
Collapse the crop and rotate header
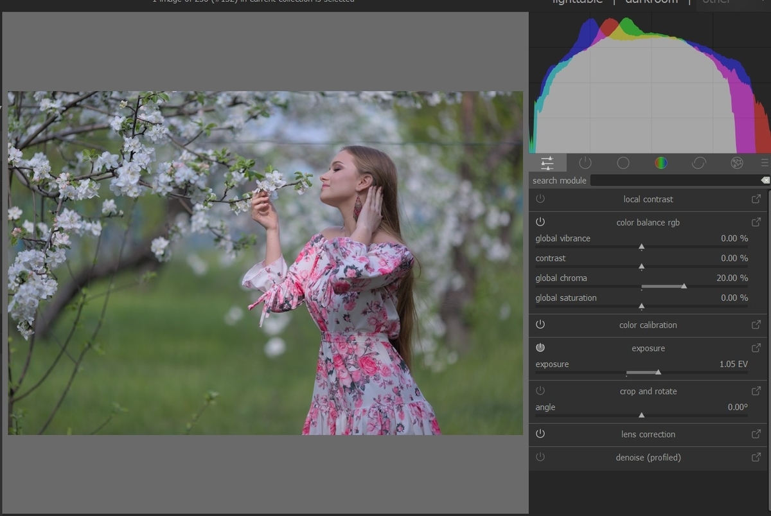(x=648, y=391)
